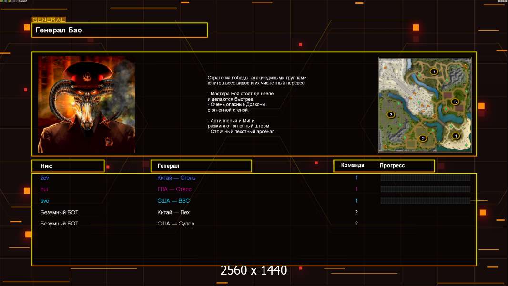Select start position 2 on the minimap

(x=422, y=139)
